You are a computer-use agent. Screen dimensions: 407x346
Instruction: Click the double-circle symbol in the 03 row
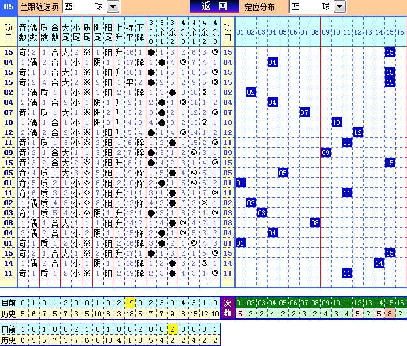pos(215,213)
